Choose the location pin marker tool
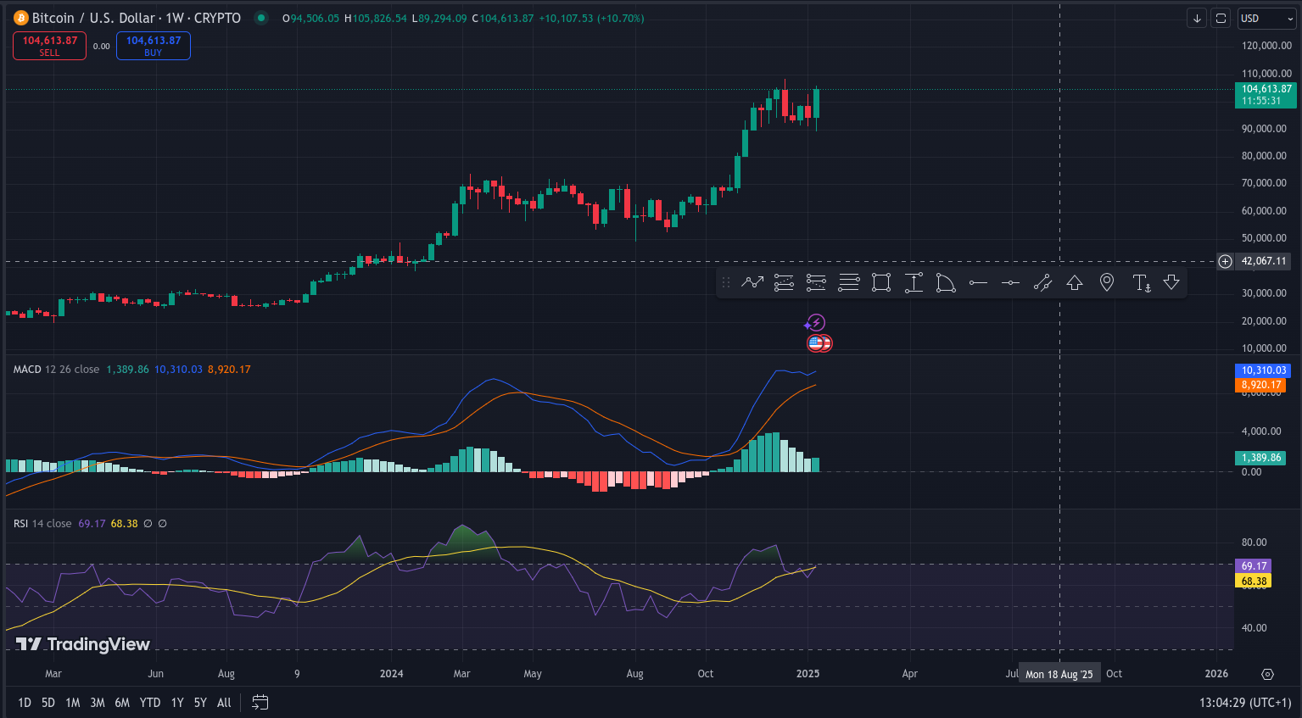The width and height of the screenshot is (1302, 718). coord(1107,283)
